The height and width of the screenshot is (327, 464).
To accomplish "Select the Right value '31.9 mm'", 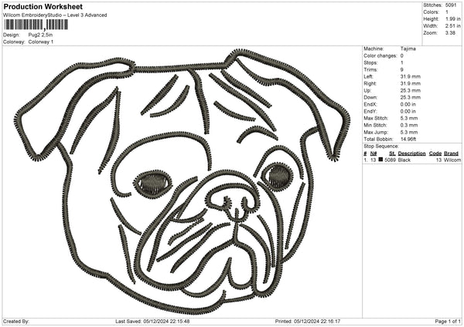I will 411,84.
